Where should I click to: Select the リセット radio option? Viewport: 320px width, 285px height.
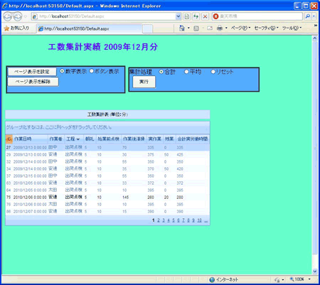tap(213, 72)
